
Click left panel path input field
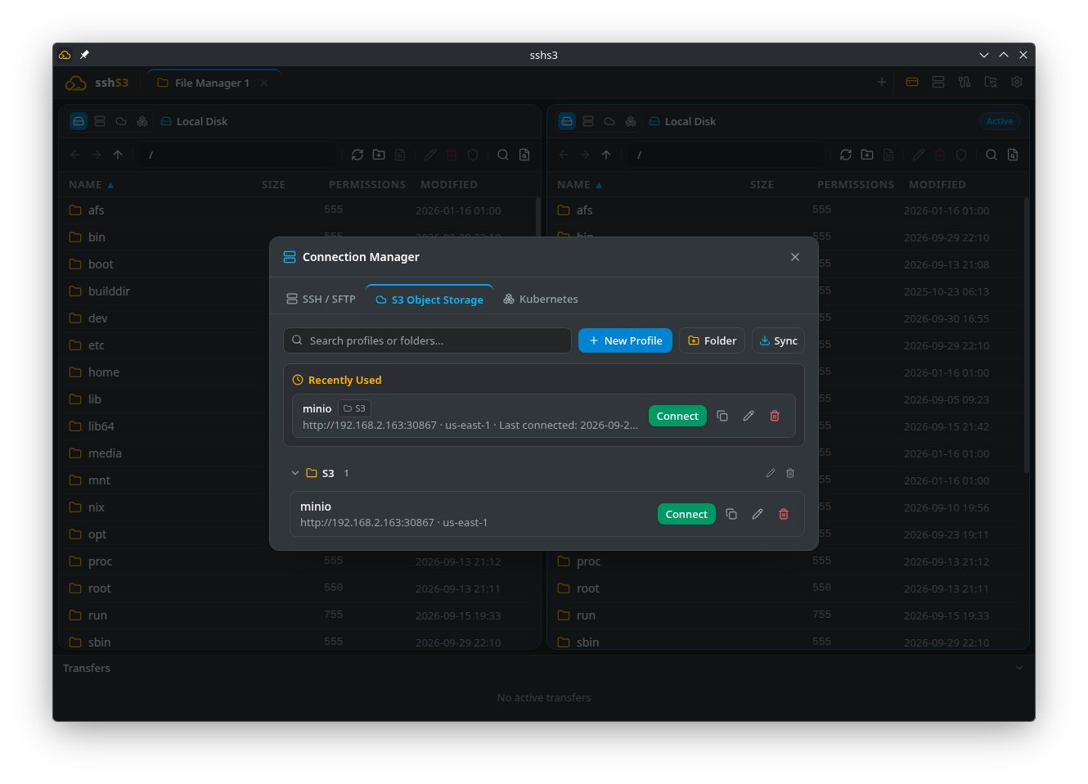(238, 155)
